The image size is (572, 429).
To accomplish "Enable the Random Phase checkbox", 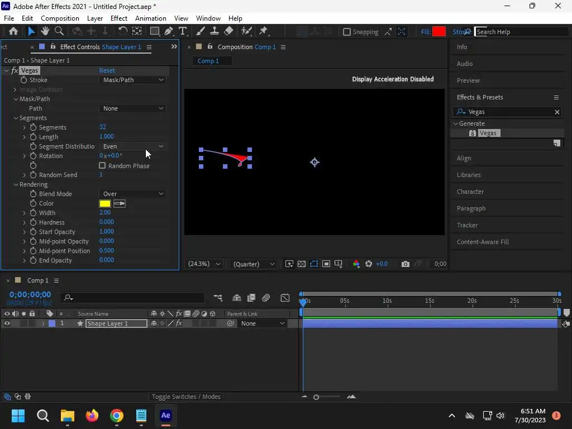I will 103,165.
